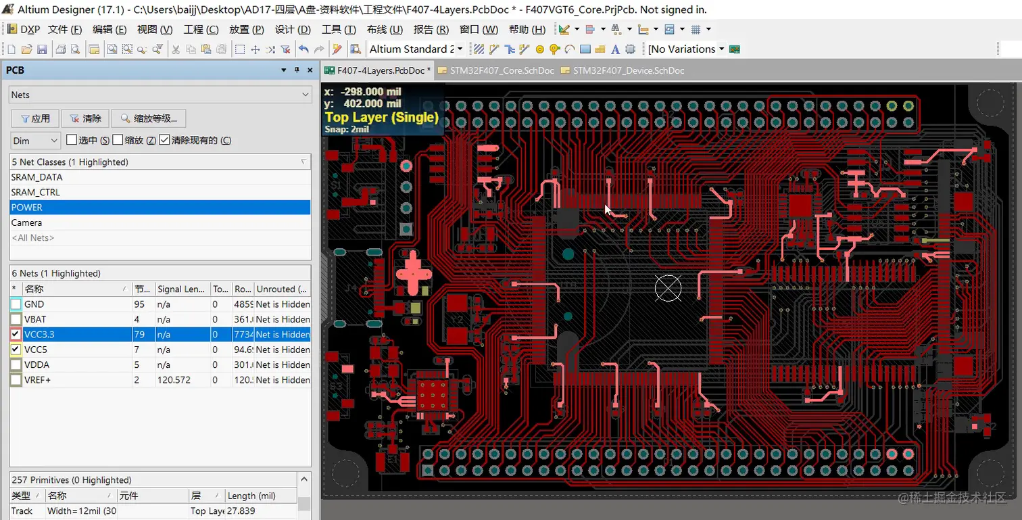Pick the Place Arc tool
The height and width of the screenshot is (520, 1022).
pyautogui.click(x=570, y=49)
